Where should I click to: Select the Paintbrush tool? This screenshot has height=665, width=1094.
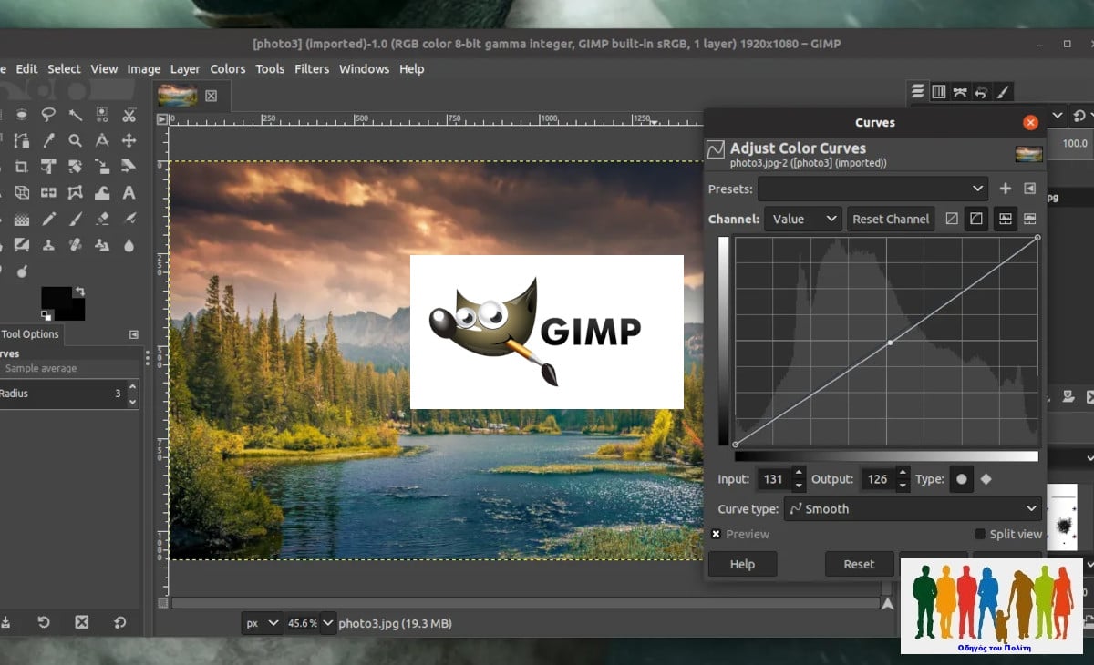click(x=75, y=219)
